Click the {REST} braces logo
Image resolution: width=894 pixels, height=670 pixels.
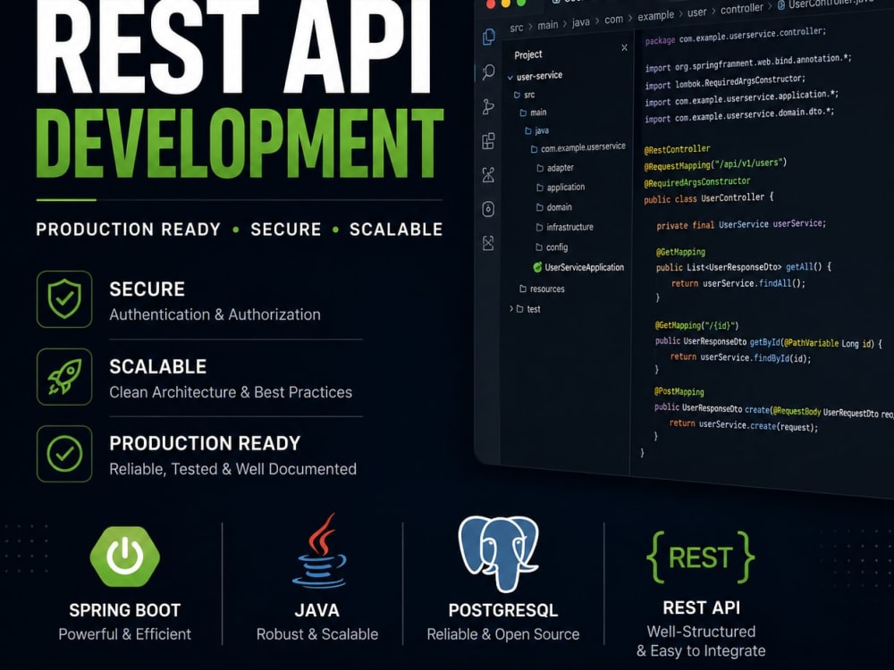pyautogui.click(x=700, y=557)
